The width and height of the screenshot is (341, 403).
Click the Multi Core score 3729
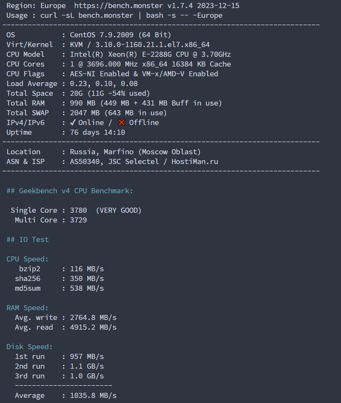click(x=78, y=220)
